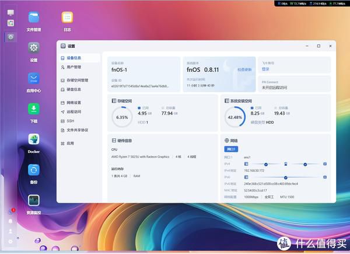Click the device icon starting IPv4 row

[246, 164]
